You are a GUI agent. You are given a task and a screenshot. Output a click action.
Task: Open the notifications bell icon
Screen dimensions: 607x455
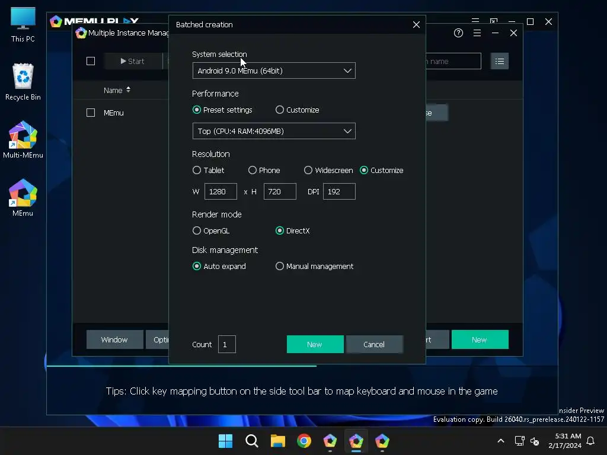(x=590, y=441)
